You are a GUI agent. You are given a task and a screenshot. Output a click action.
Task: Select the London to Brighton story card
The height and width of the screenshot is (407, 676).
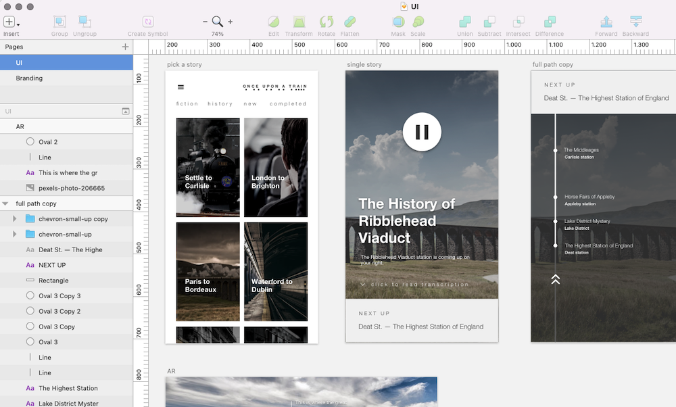pos(276,167)
